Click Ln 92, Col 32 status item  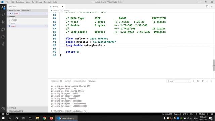pos(167,114)
